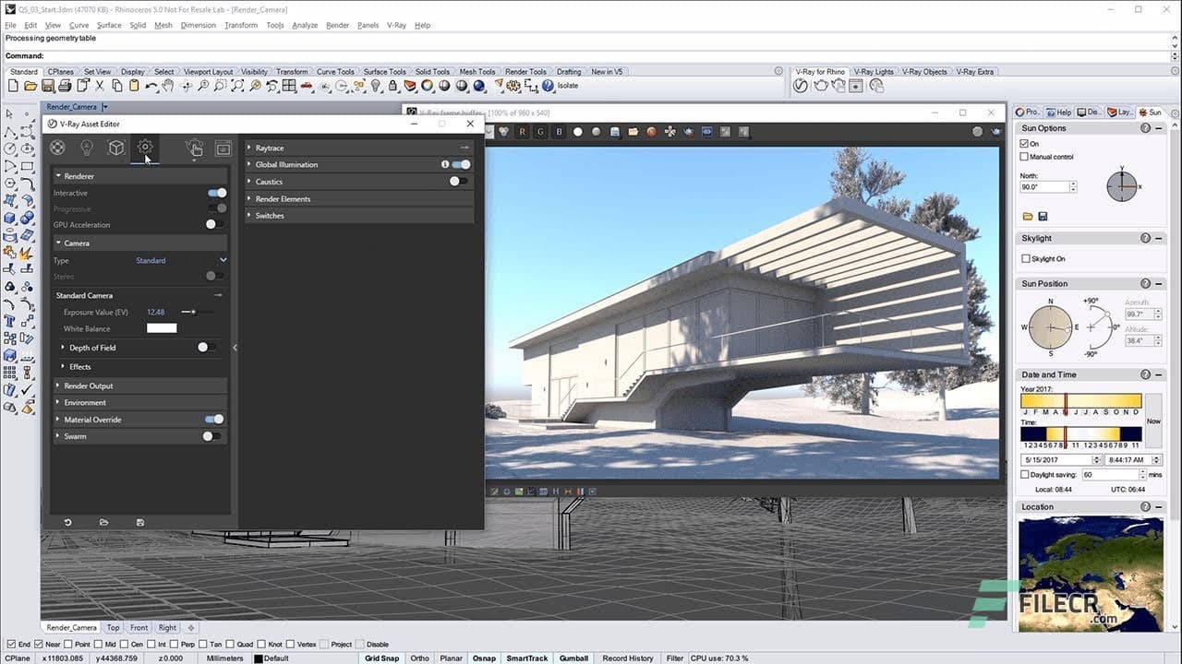Click the Grid Snap button in the status bar
Screen dimensions: 1182x664
tap(381, 658)
